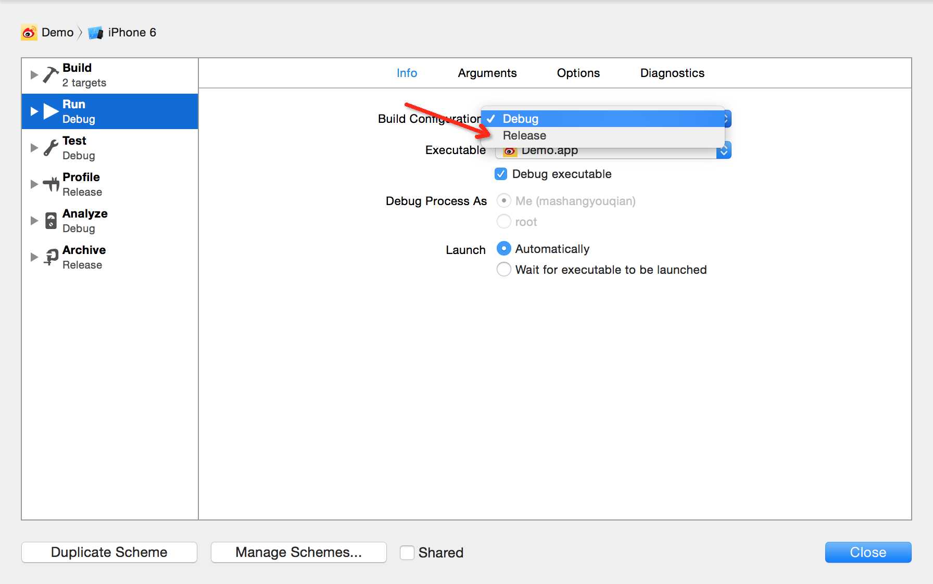Select the Run Debug action row

(110, 111)
